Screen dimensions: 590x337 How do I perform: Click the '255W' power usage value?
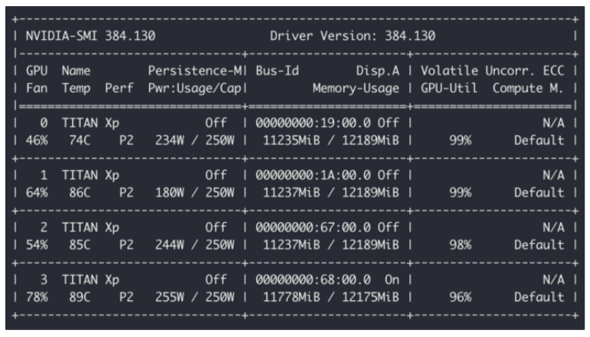[x=170, y=298]
